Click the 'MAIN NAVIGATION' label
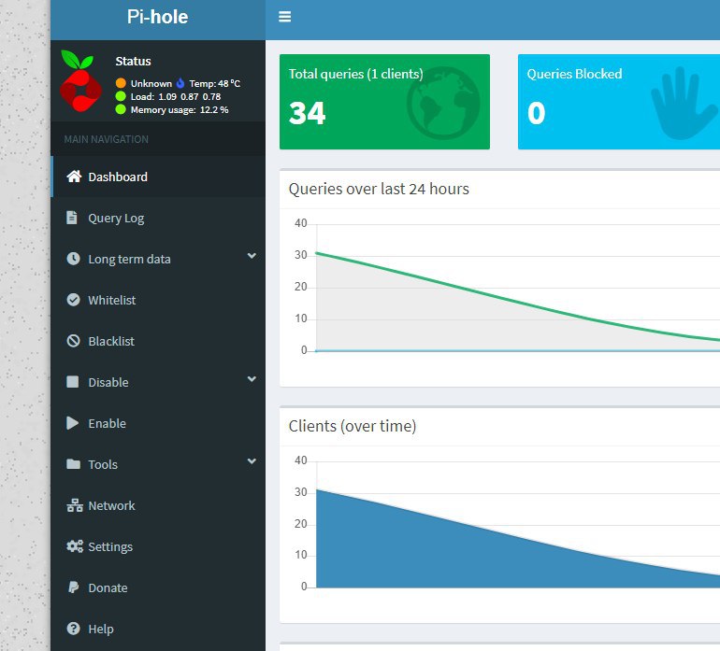 [106, 139]
